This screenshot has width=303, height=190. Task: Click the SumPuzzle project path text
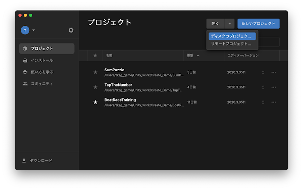pos(144,75)
